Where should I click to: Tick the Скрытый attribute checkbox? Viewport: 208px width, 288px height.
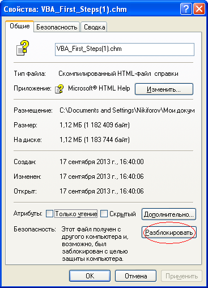click(x=104, y=214)
